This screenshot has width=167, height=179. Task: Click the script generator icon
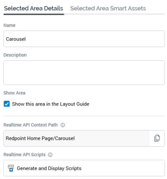pos(11,168)
